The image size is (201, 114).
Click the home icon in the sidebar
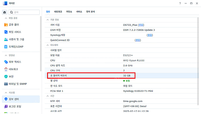(x=5, y=12)
